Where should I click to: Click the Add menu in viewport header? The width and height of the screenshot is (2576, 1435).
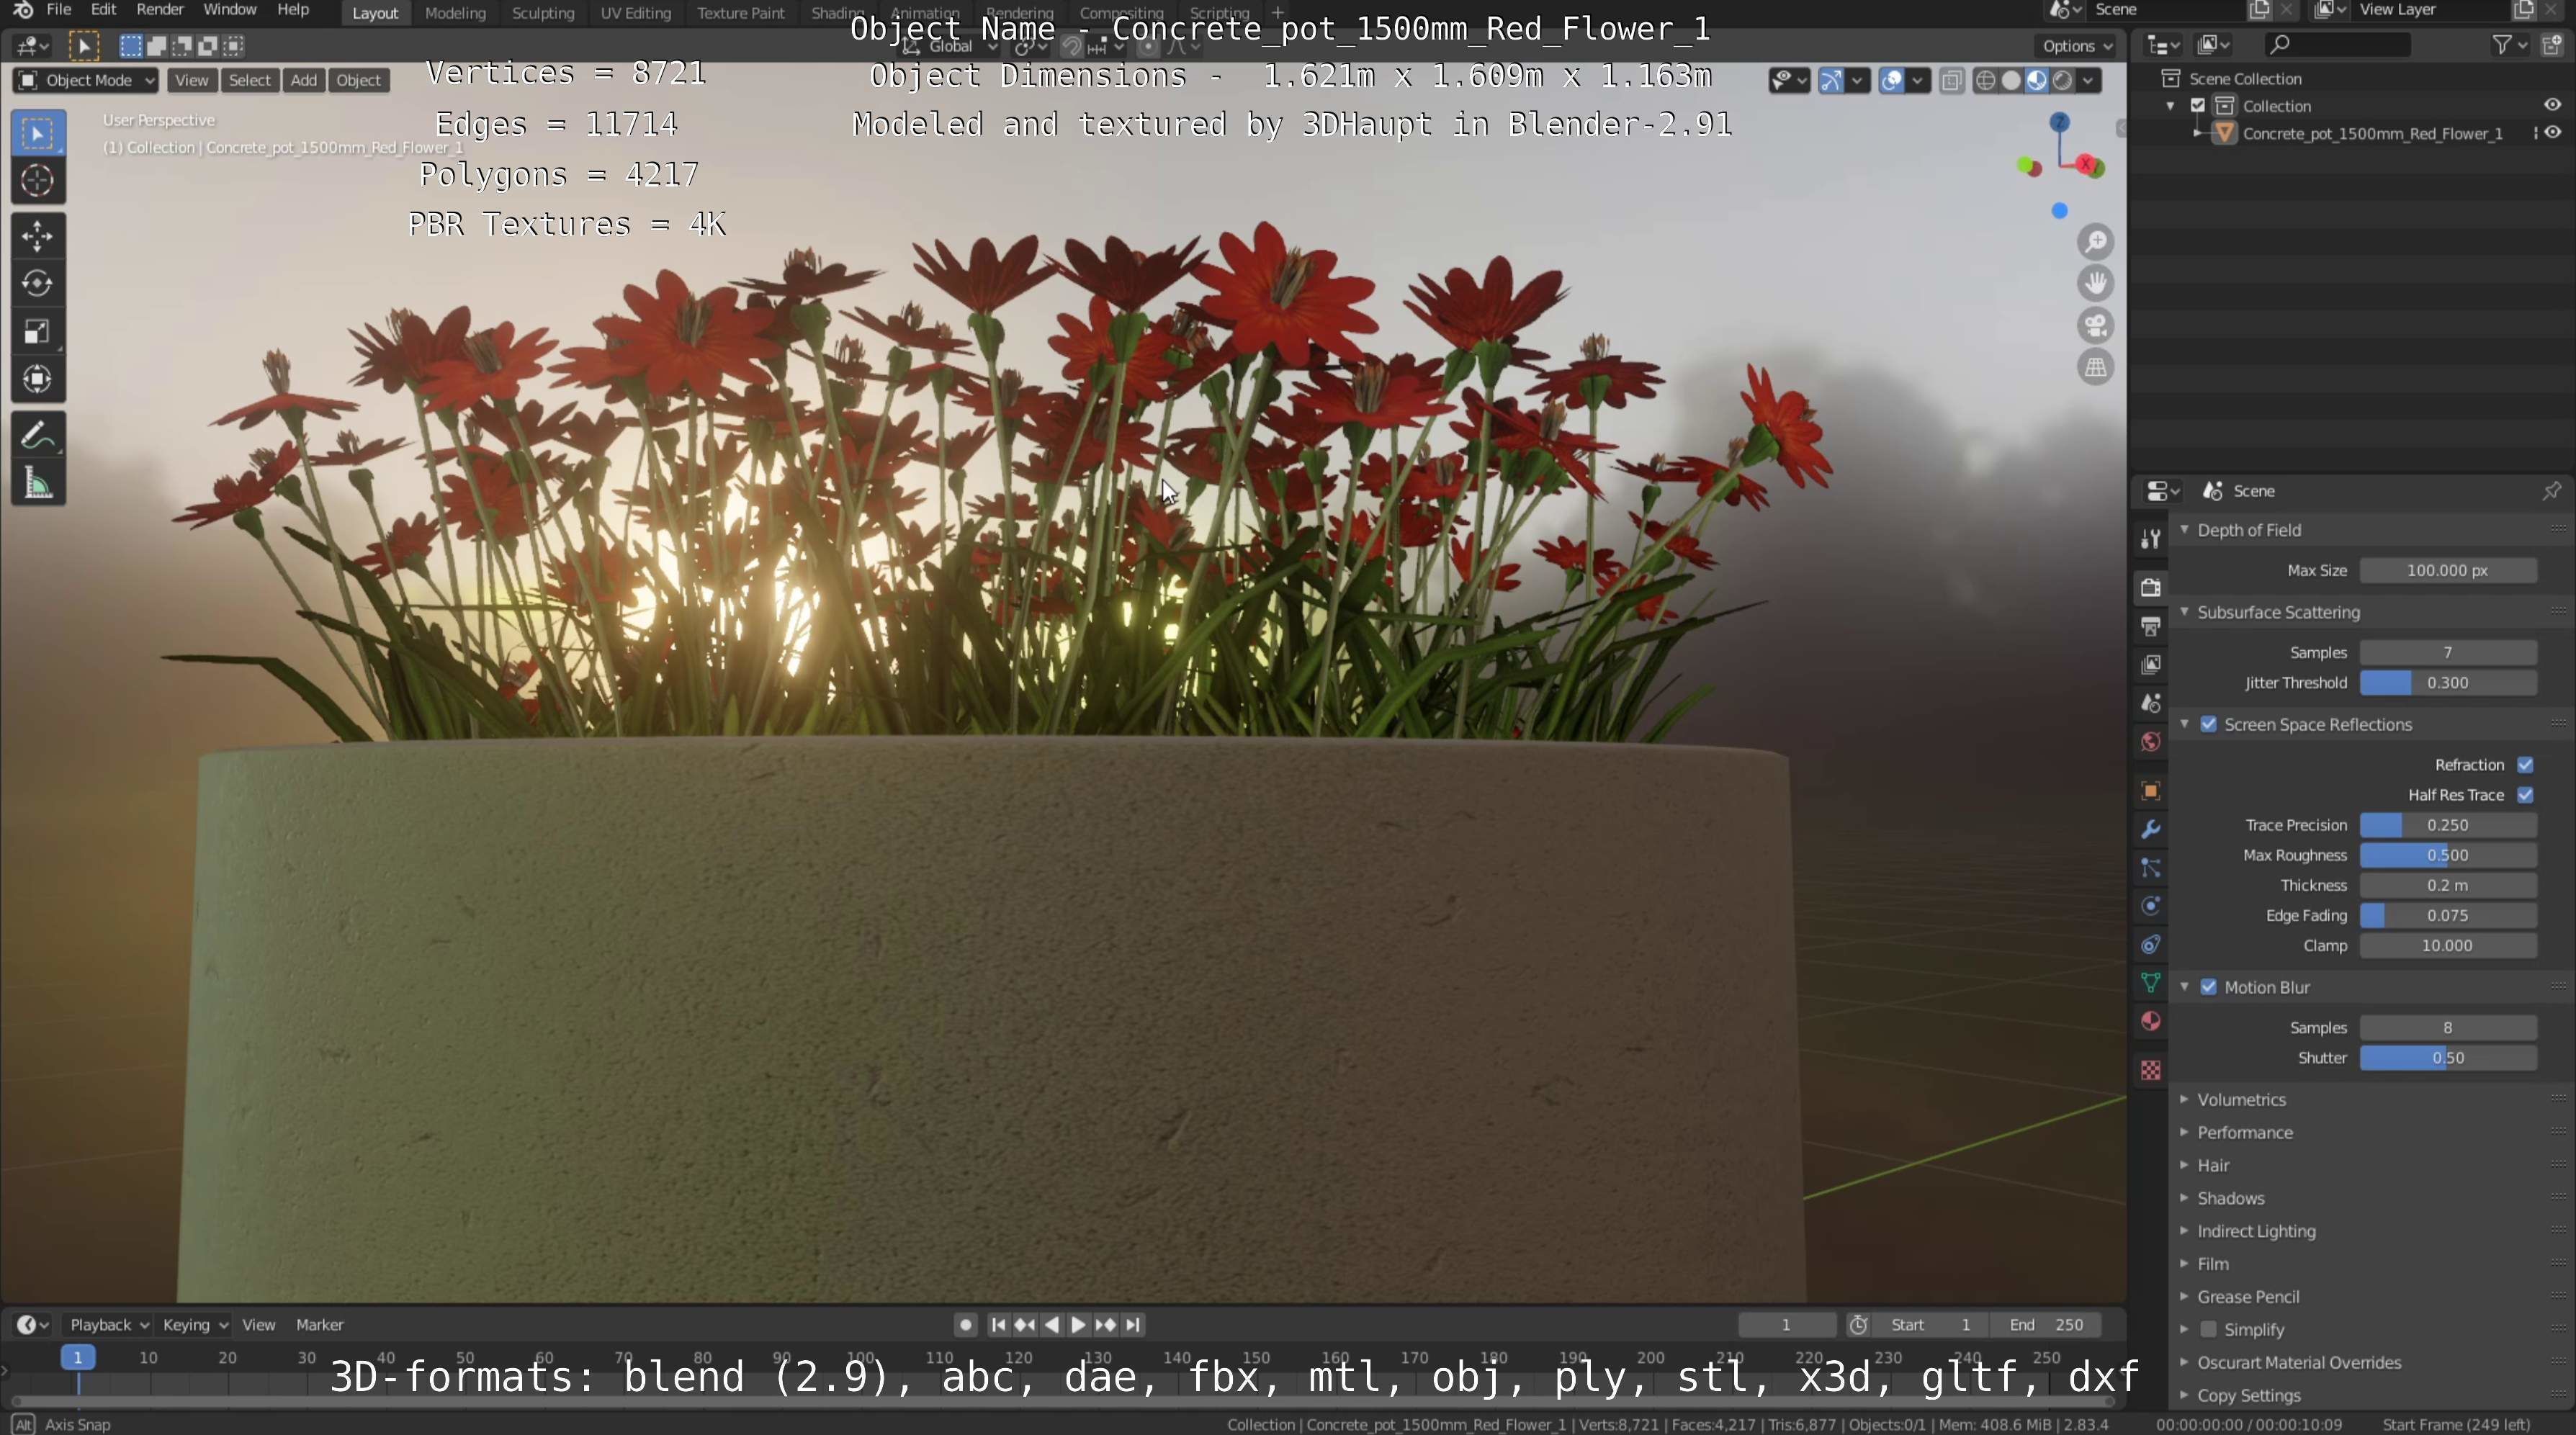(x=304, y=80)
